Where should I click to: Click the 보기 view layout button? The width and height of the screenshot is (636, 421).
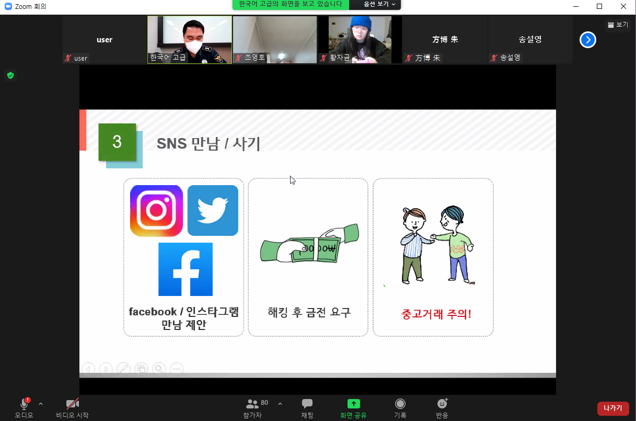618,25
